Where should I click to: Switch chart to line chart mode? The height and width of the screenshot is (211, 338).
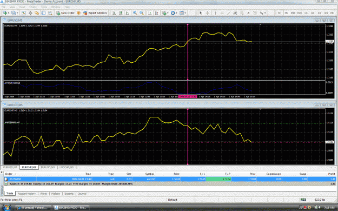pyautogui.click(x=128, y=13)
